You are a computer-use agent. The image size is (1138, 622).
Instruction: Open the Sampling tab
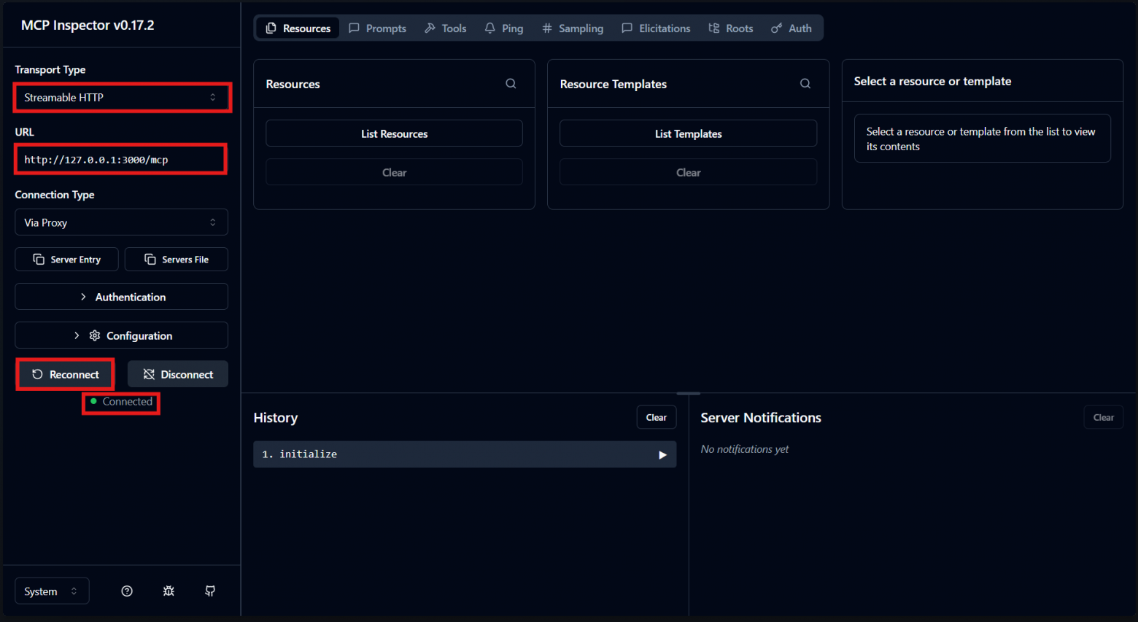[573, 28]
